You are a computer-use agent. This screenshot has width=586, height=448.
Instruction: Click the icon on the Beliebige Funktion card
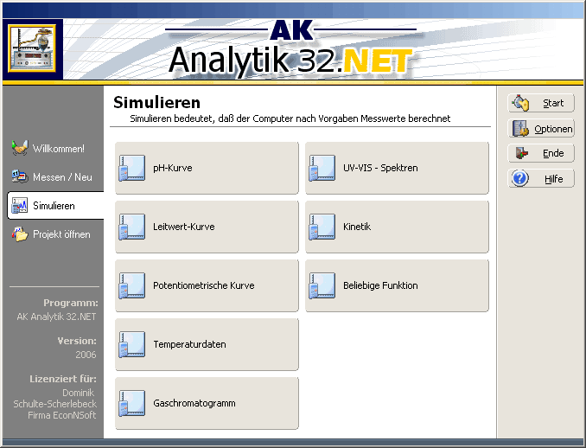[x=322, y=285]
